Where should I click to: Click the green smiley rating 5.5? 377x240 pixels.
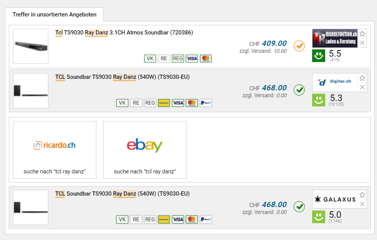tap(318, 56)
